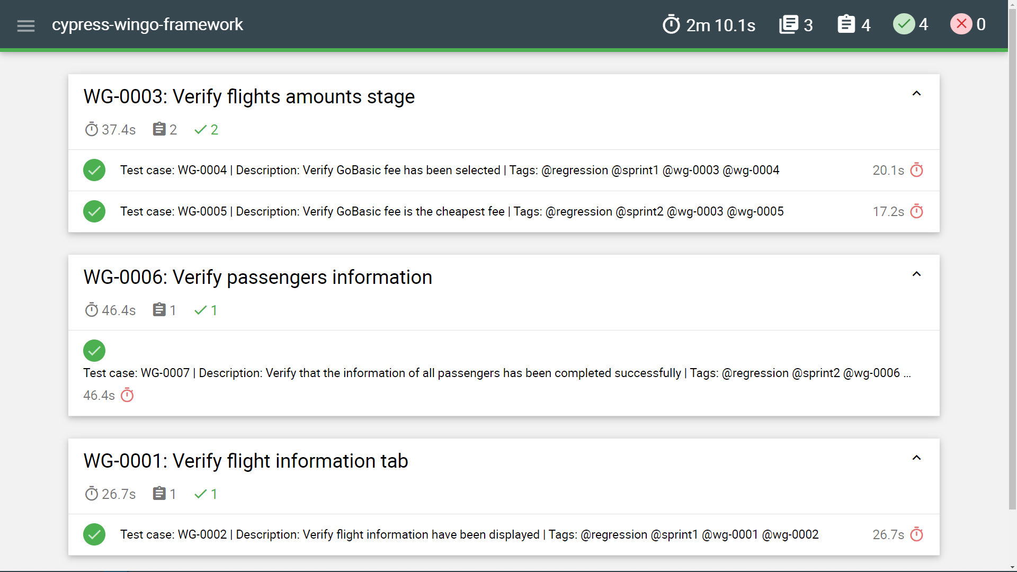Click the red failed-tests X icon
The image size is (1017, 572).
pyautogui.click(x=961, y=24)
